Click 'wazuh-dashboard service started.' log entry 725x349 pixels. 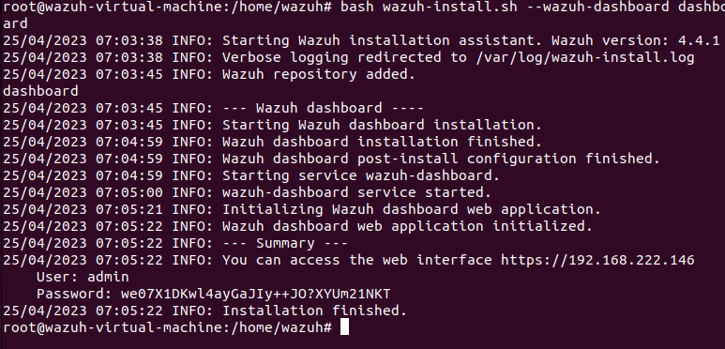click(x=356, y=192)
